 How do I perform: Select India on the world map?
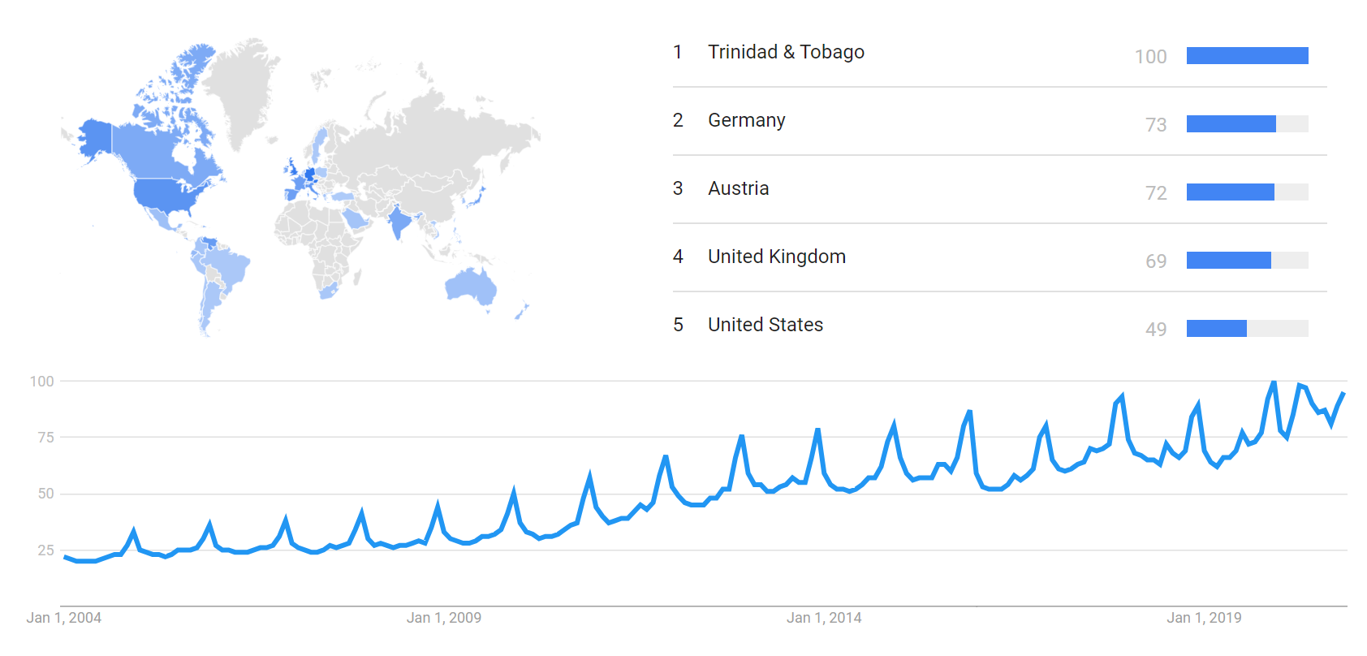tap(399, 222)
